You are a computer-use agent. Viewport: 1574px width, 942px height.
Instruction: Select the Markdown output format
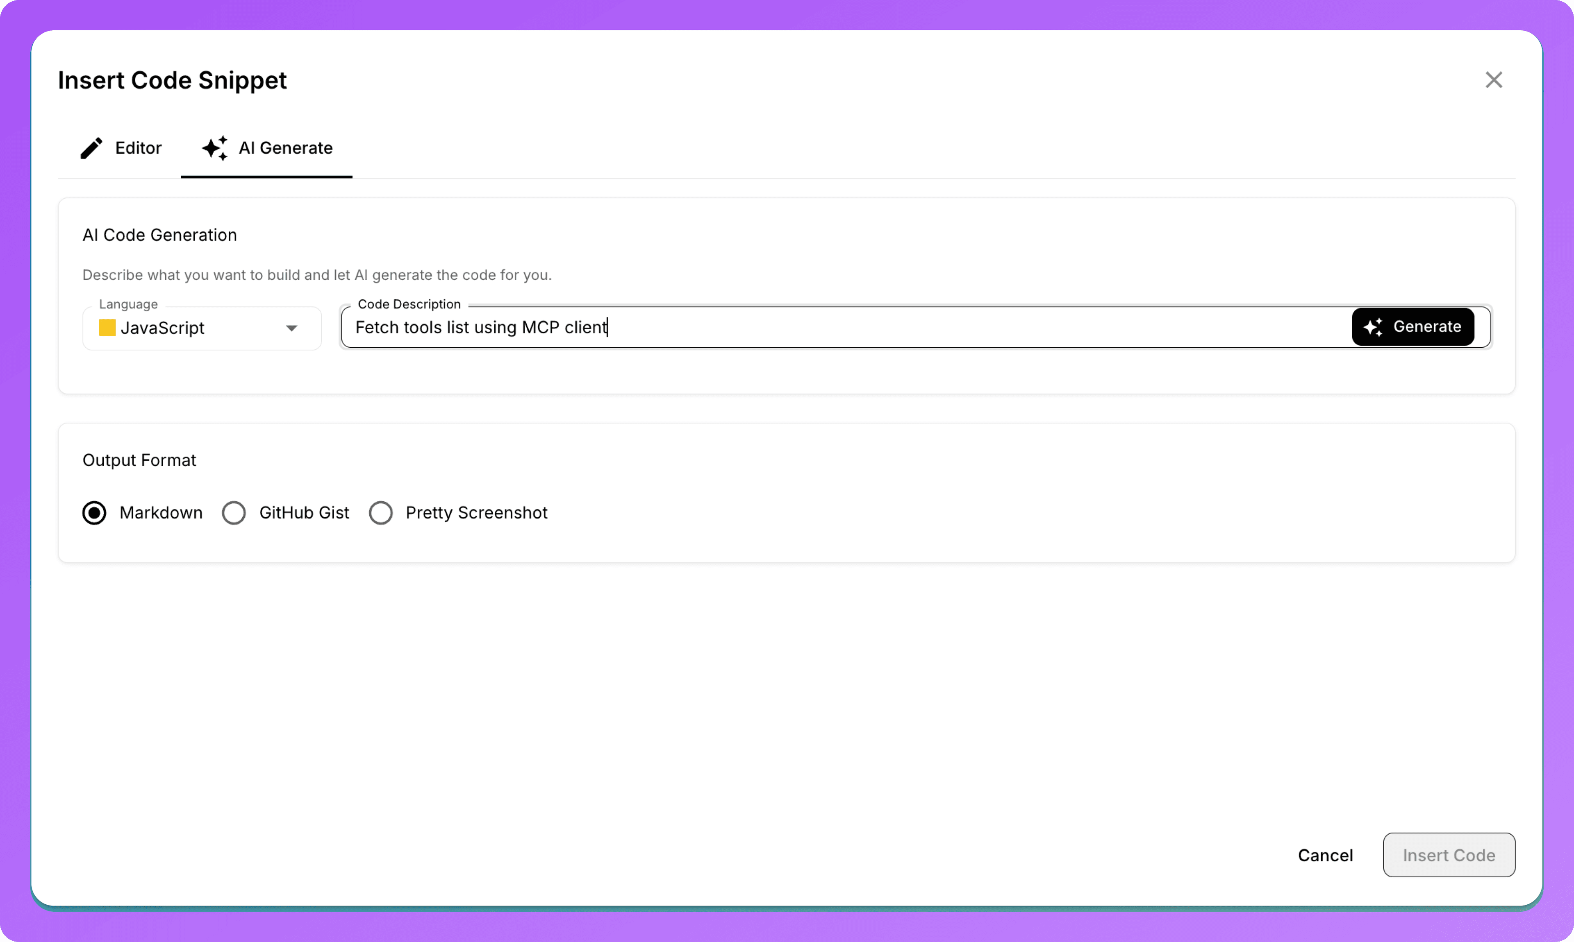click(94, 513)
